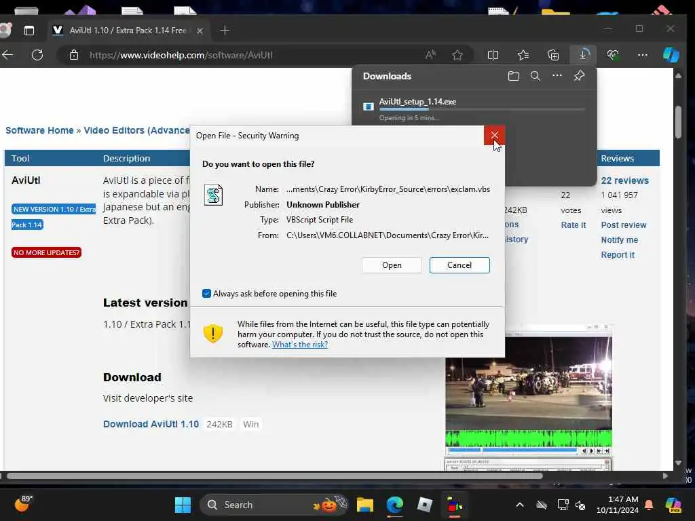Screen dimensions: 695x521
Task: Open the notification bell icon
Action: [648, 505]
